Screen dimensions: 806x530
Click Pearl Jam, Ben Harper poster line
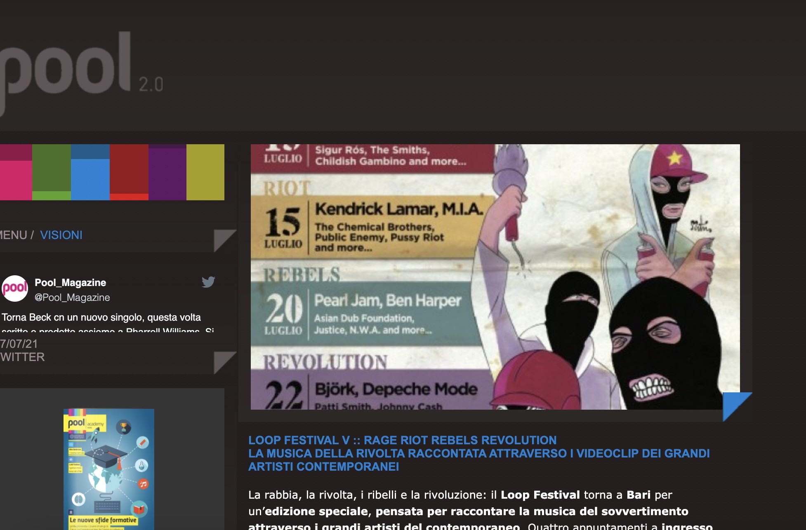388,301
